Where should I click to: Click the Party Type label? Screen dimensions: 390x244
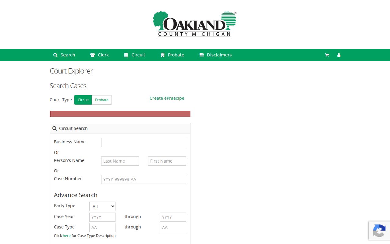65,206
